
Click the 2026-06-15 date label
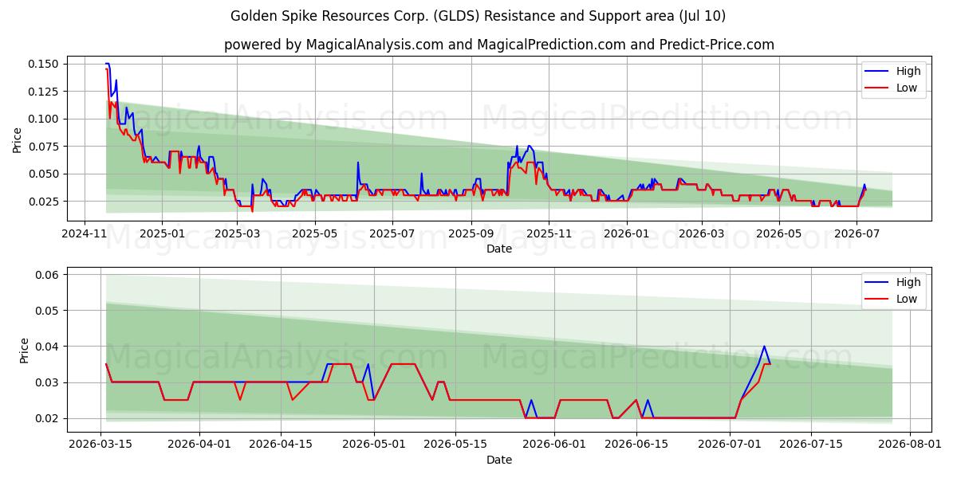coord(636,445)
